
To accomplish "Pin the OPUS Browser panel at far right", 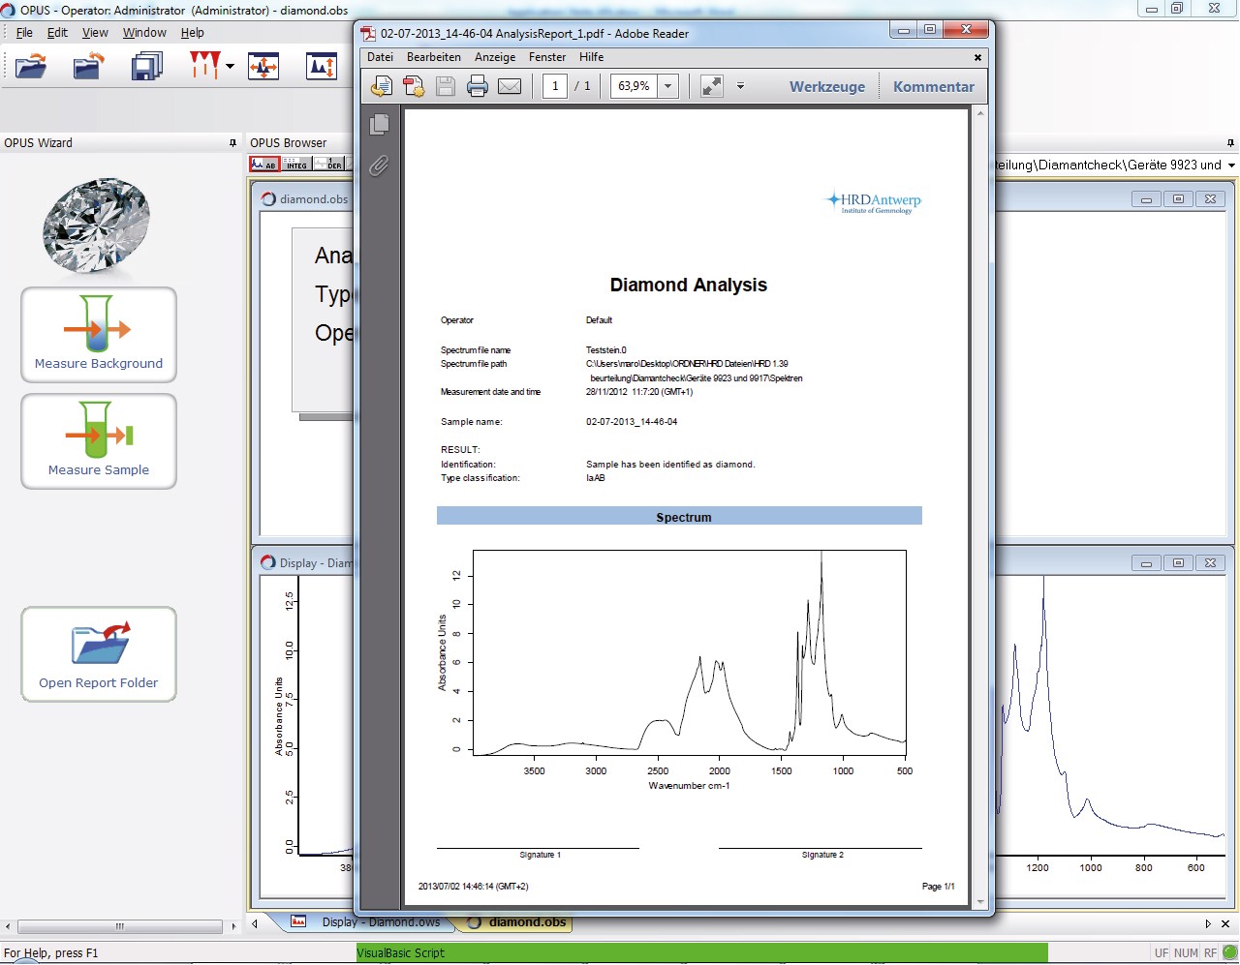I will [x=1231, y=143].
